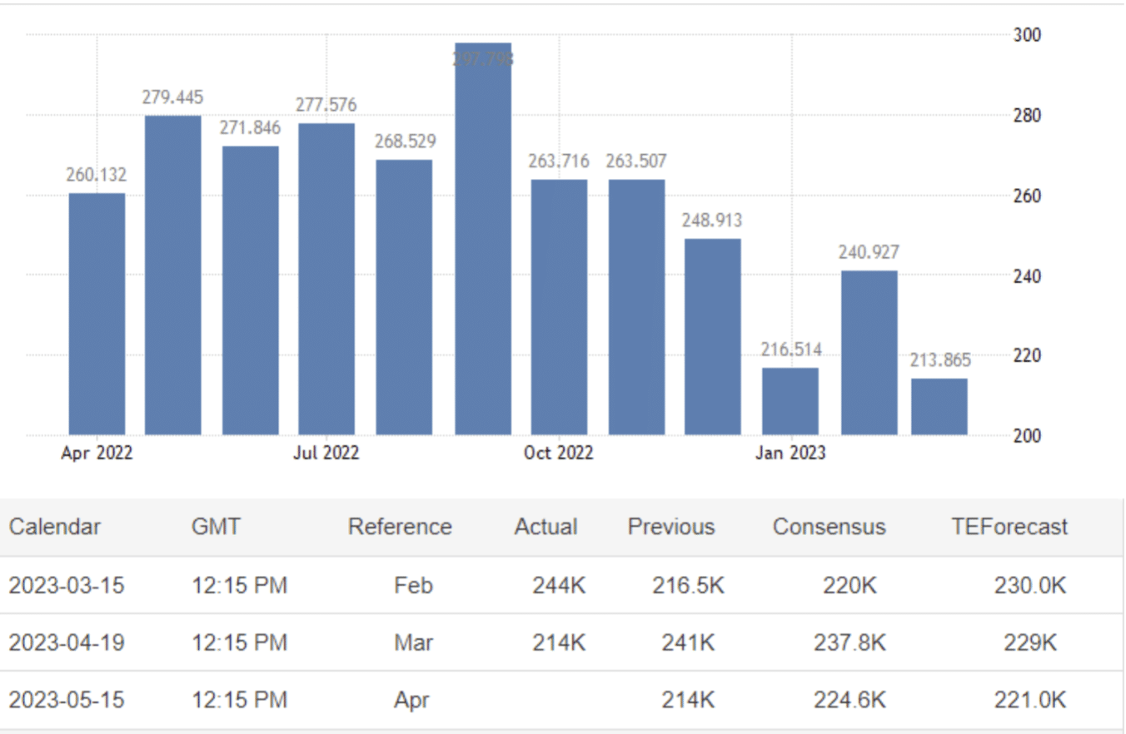Click the Calendar column header
The width and height of the screenshot is (1126, 734).
54,527
